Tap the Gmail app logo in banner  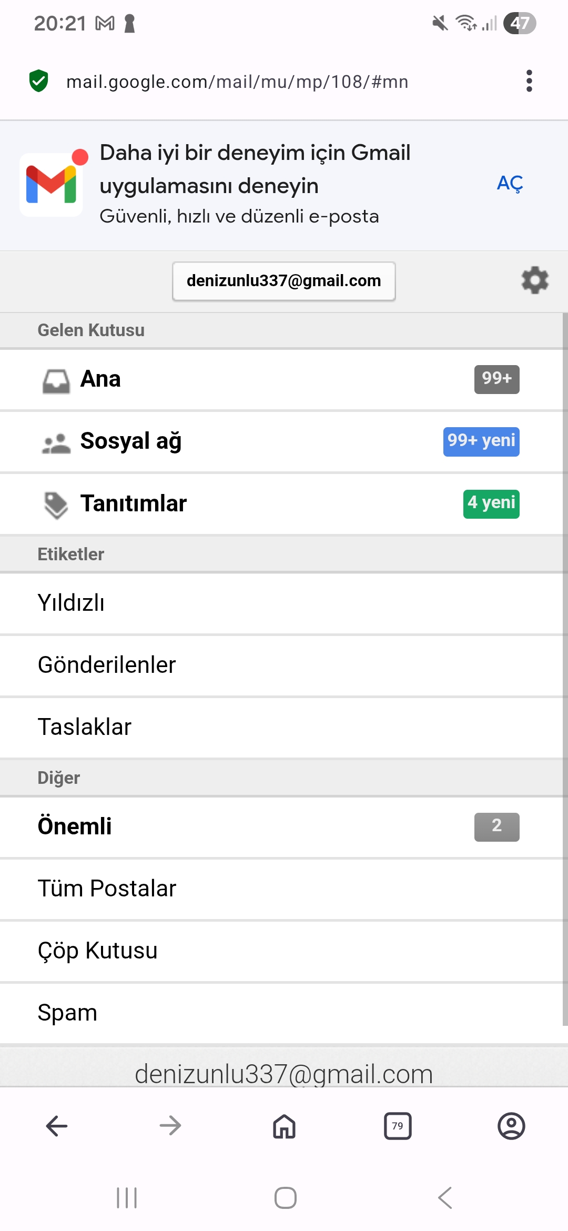(x=51, y=185)
